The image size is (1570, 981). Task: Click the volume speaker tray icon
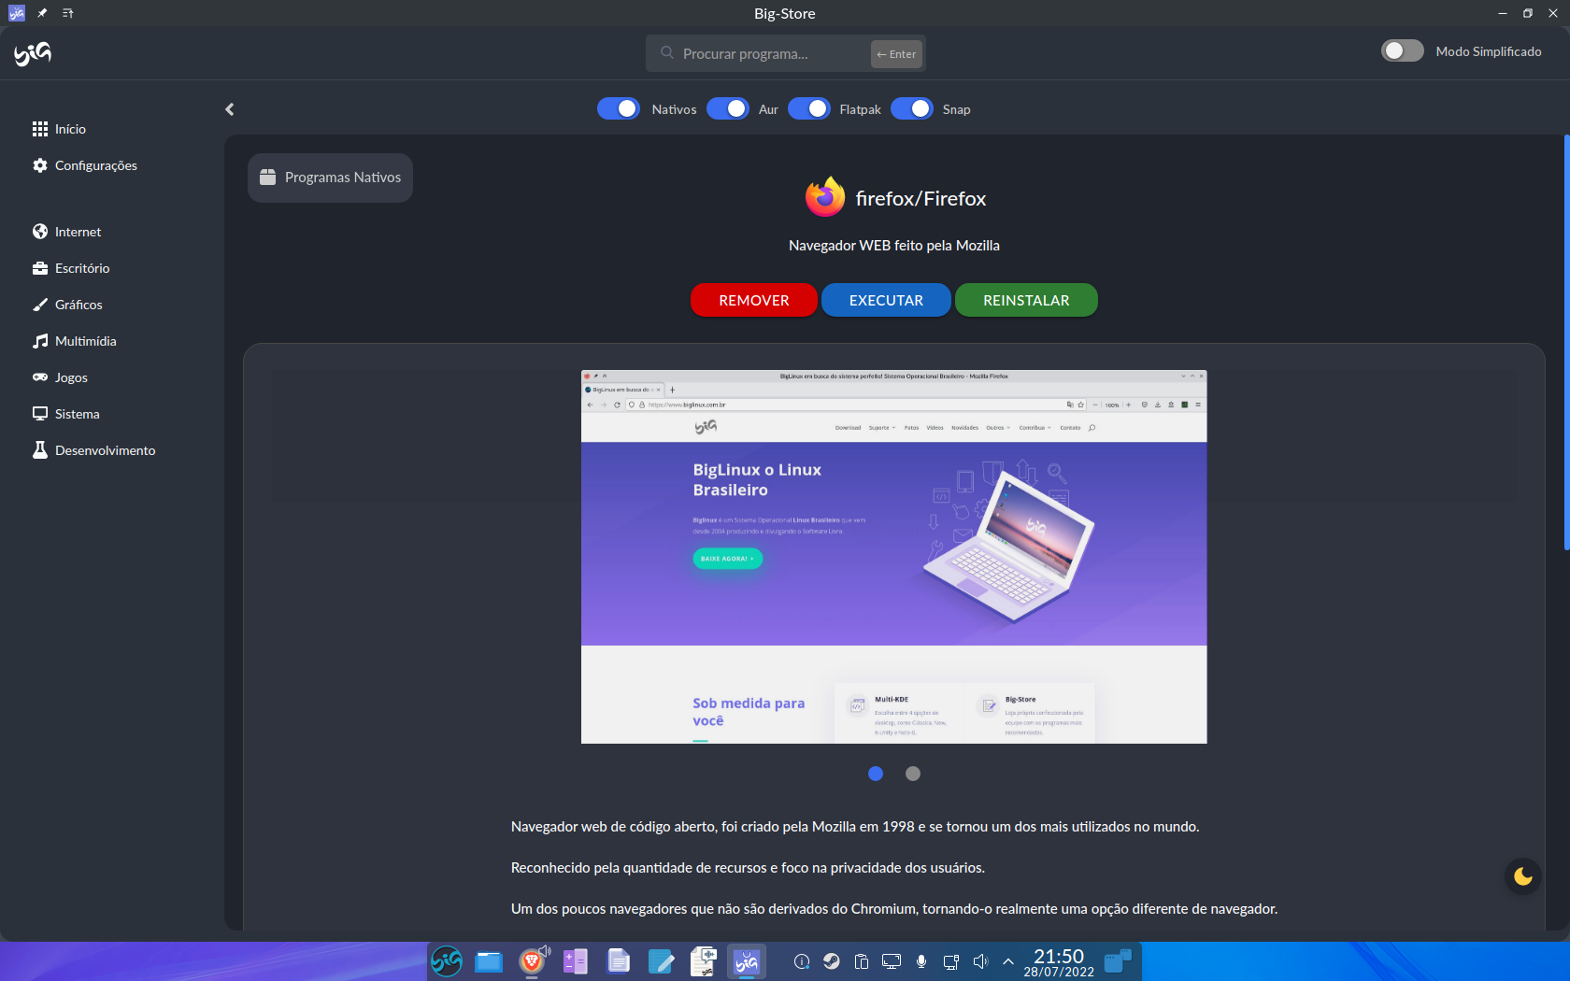point(980,961)
